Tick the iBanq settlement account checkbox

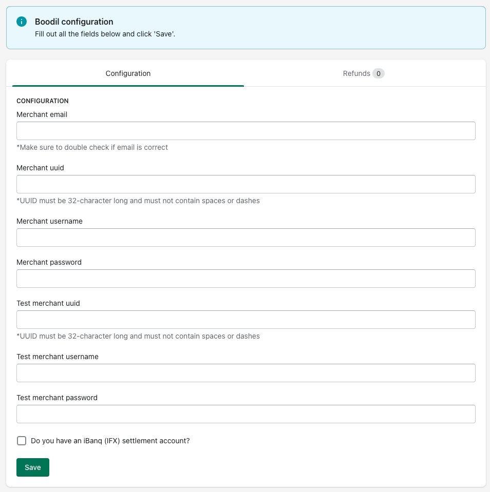pos(22,441)
